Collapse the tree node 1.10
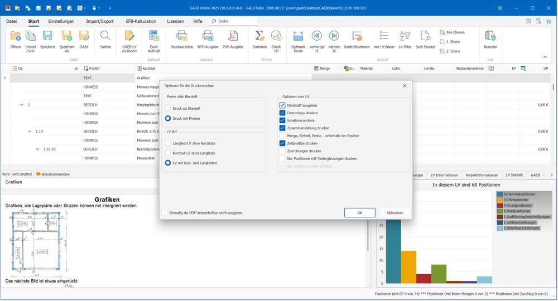Image resolution: width=558 pixels, height=301 pixels. pos(30,132)
